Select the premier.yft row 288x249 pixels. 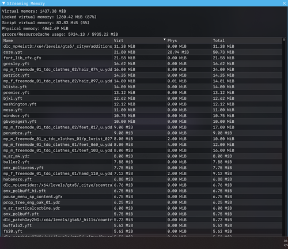tap(142, 92)
